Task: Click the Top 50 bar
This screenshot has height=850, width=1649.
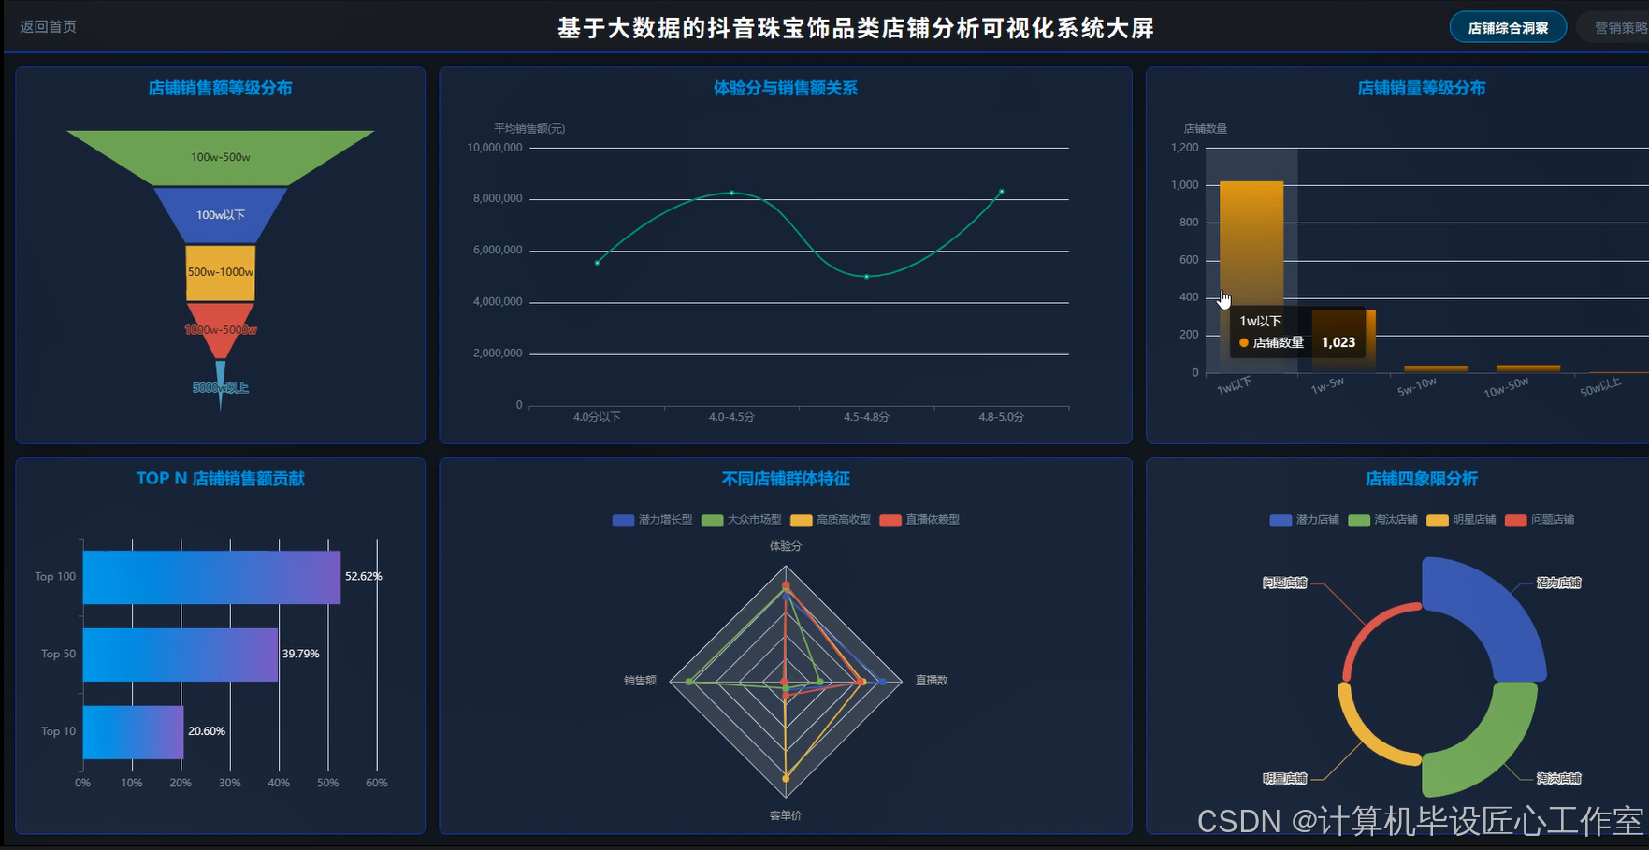Action: coord(181,655)
